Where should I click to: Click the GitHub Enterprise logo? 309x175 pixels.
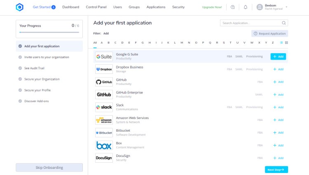pyautogui.click(x=104, y=94)
